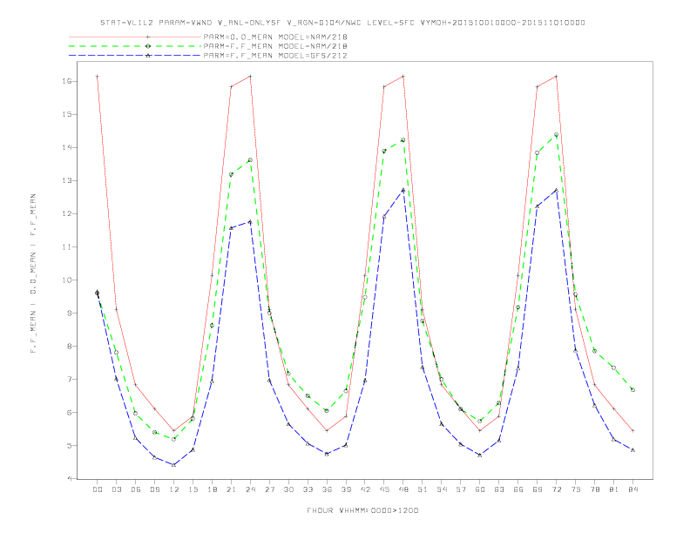Click x-axis forecast hour label 00
The width and height of the screenshot is (690, 533).
pyautogui.click(x=98, y=489)
